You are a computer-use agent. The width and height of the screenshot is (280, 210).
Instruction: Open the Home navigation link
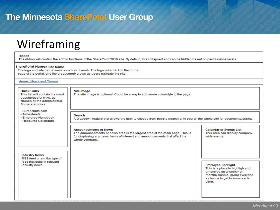(23, 81)
